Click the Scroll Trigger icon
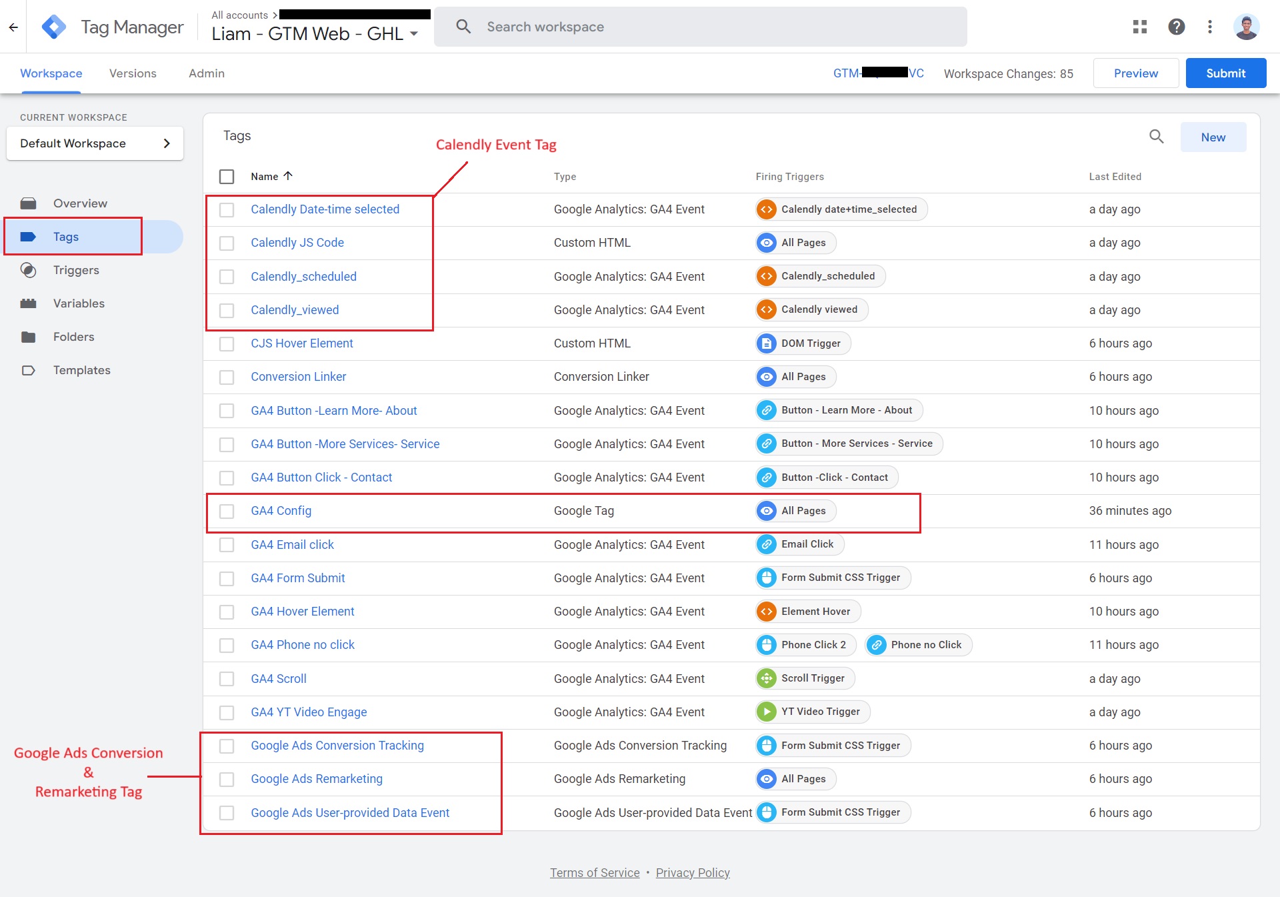 pos(767,678)
